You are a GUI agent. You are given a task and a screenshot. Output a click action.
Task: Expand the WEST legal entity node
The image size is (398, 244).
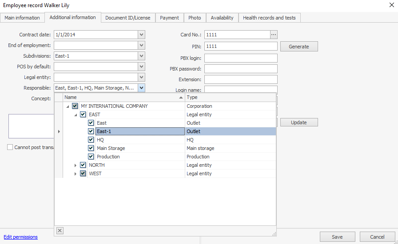76,174
